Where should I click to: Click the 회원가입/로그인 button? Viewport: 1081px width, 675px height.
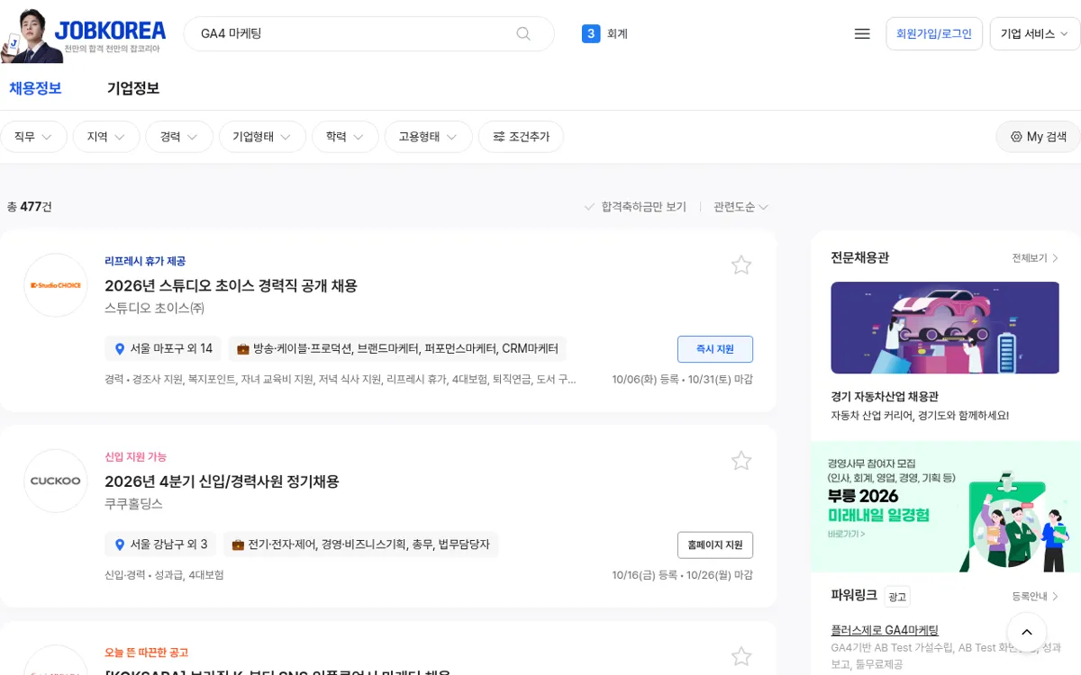click(x=934, y=33)
